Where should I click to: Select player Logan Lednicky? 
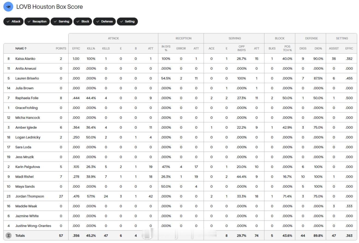pyautogui.click(x=28, y=137)
